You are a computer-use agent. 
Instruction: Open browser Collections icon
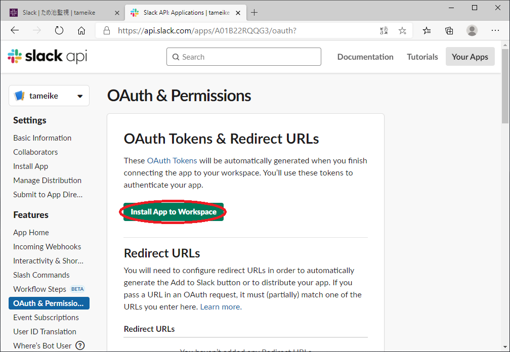449,30
